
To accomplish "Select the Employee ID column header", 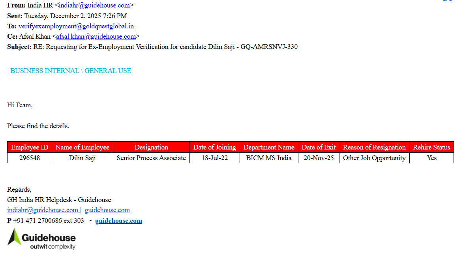I will (30, 147).
